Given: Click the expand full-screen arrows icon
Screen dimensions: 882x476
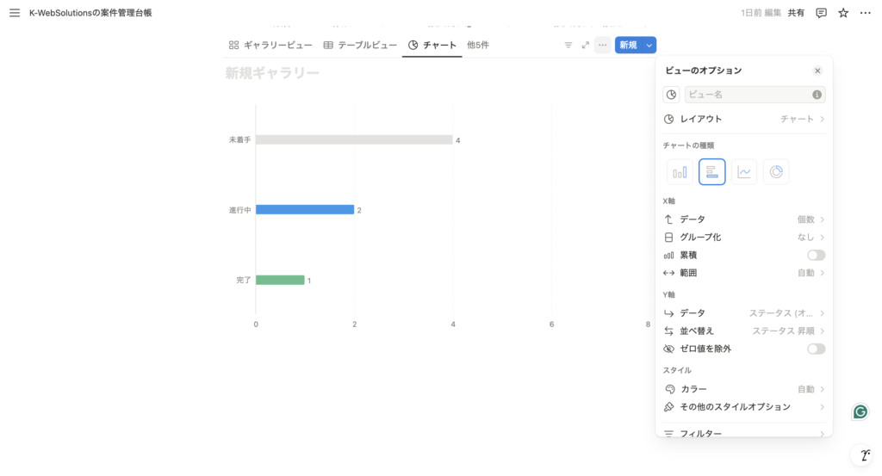Looking at the screenshot, I should 586,45.
